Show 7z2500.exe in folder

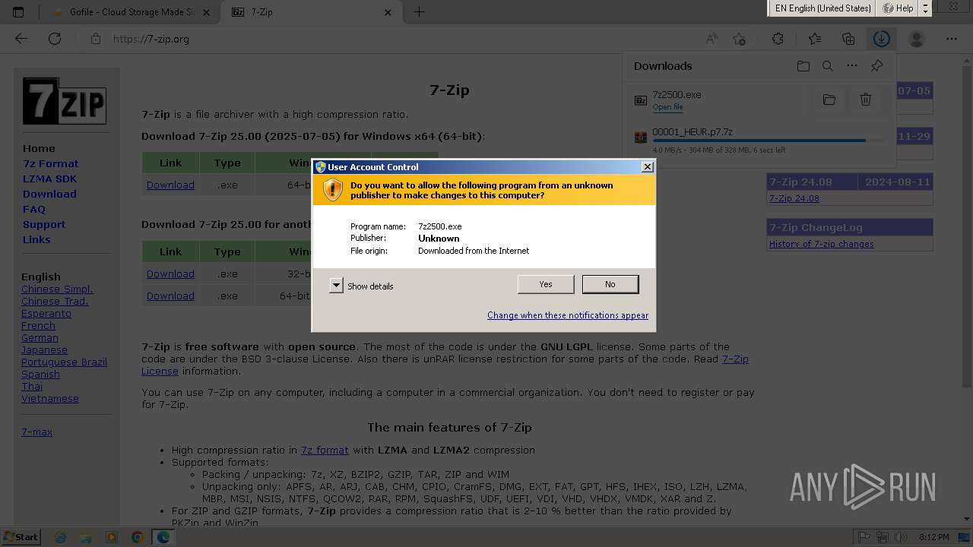[x=829, y=100]
